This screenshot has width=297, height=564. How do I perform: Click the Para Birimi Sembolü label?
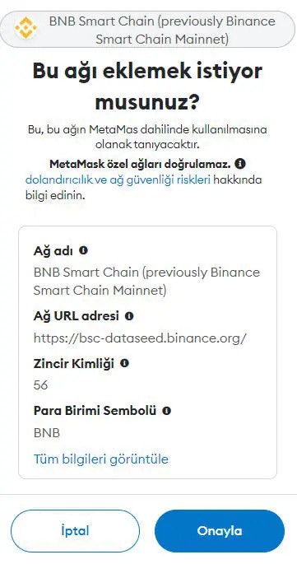pyautogui.click(x=95, y=410)
